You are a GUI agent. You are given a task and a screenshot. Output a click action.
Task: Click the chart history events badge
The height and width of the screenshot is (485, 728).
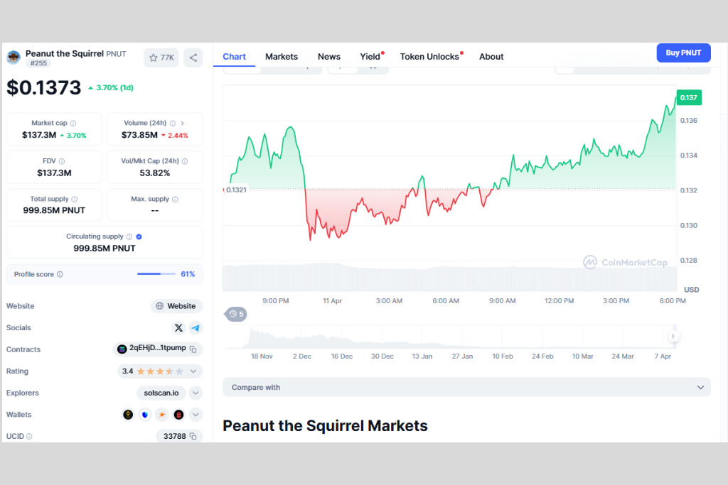click(x=236, y=314)
